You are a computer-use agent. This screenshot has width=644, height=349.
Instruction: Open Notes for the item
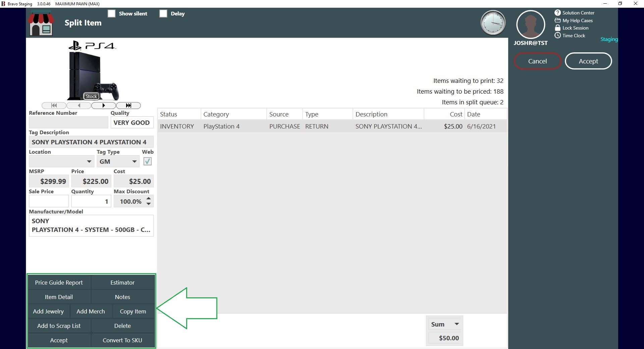[123, 297]
